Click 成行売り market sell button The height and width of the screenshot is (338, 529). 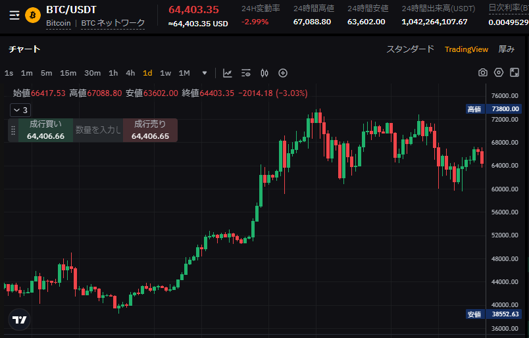[x=150, y=130]
